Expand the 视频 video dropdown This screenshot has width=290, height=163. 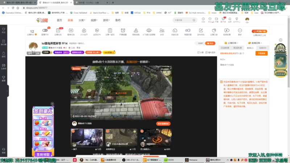[x=94, y=20]
